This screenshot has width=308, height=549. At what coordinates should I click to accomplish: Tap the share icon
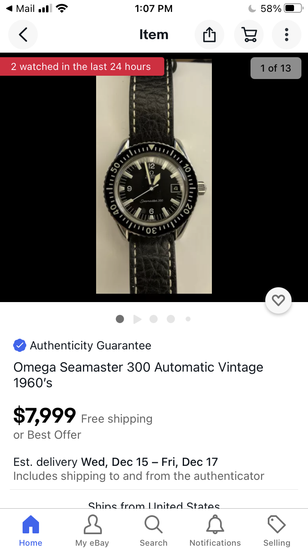coord(209,35)
